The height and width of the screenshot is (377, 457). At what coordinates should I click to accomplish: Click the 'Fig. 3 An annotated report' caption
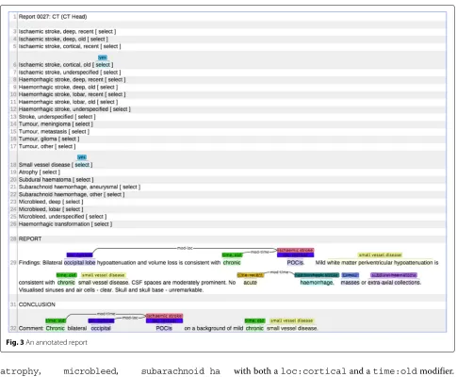(x=46, y=342)
